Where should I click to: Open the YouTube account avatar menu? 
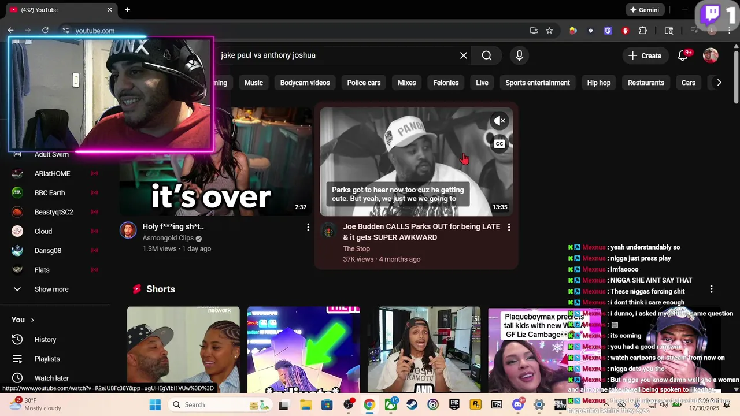711,55
